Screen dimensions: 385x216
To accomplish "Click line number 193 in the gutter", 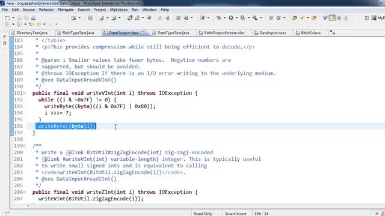I will coord(18,106).
